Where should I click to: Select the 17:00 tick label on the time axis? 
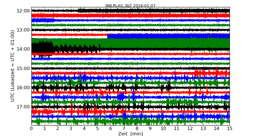(x=23, y=107)
